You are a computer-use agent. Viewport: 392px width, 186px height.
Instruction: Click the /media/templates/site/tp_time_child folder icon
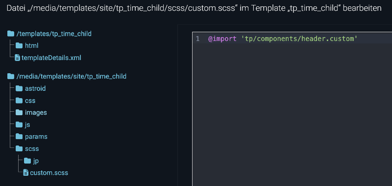tap(11, 76)
